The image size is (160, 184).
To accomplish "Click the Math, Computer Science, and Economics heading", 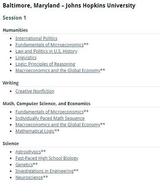I will click(46, 104).
